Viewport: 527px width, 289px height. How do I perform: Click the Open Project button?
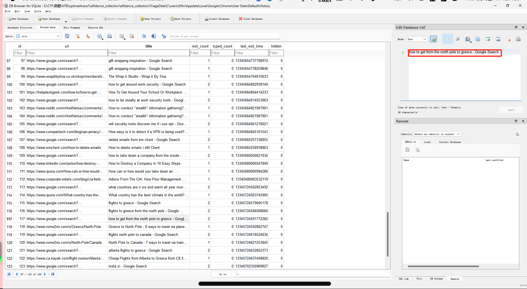click(150, 19)
